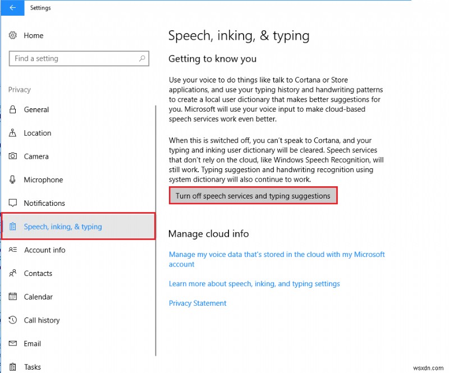Click the Email envelope icon
The height and width of the screenshot is (373, 449).
click(13, 343)
